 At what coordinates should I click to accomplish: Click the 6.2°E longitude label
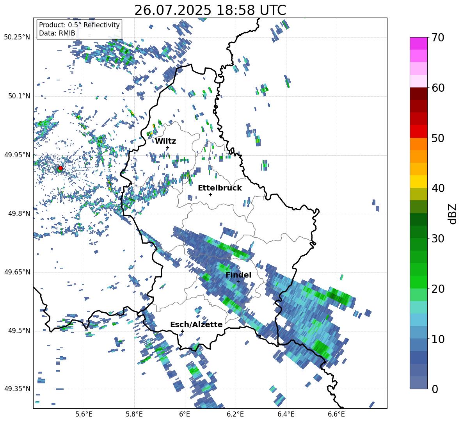click(235, 415)
